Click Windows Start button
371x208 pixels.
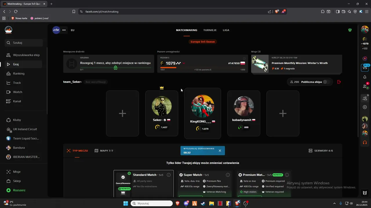click(126, 203)
